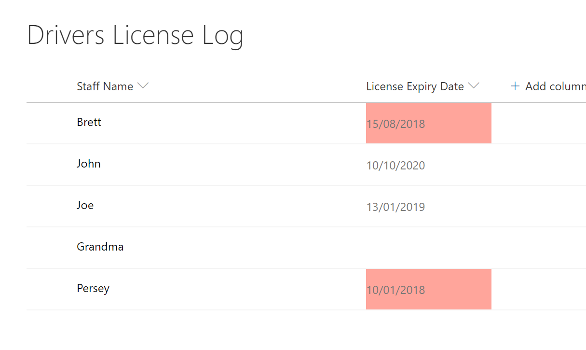Click the date text 15/08/2018
Viewport: 586px width, 350px height.
(x=395, y=124)
